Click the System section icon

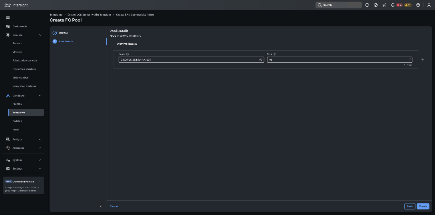coord(8,160)
